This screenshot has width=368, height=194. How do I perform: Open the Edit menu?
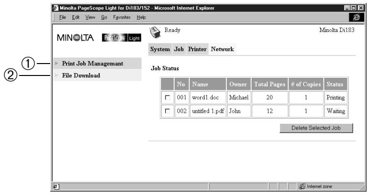click(x=76, y=17)
